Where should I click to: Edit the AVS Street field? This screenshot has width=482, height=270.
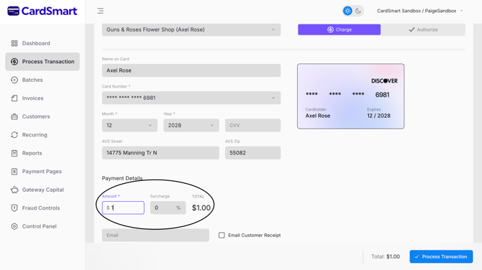(x=160, y=153)
